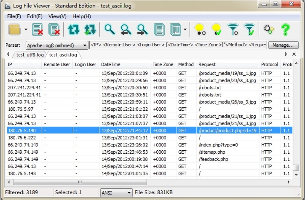Click Filtered: 3189 status text
The width and height of the screenshot is (305, 200).
(x=22, y=192)
